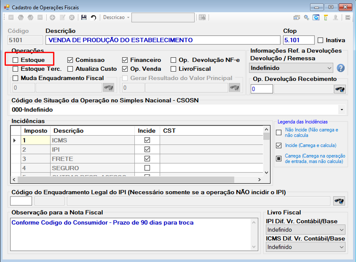This screenshot has height=262, width=356.
Task: Toggle the IPI Incide checkbox
Action: click(147, 149)
